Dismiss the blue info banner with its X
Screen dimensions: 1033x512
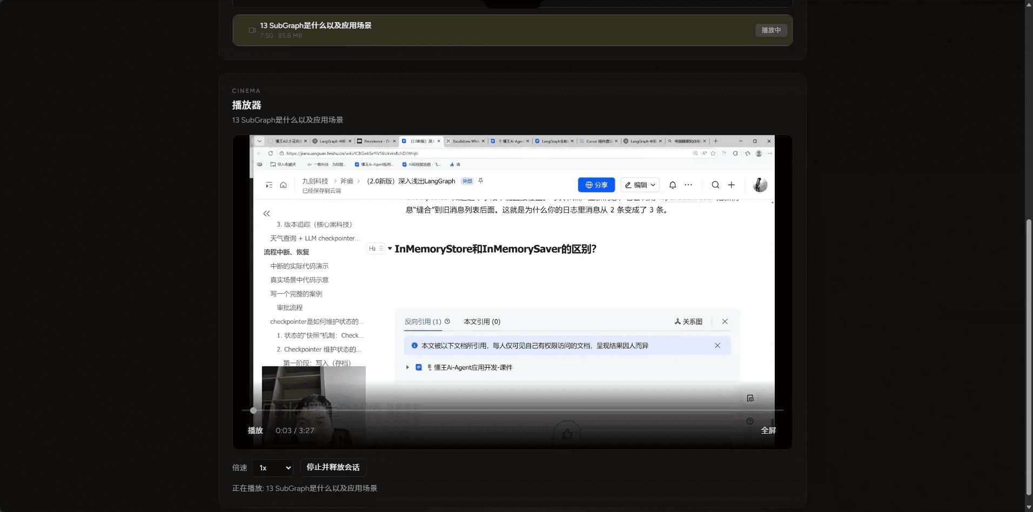[717, 346]
